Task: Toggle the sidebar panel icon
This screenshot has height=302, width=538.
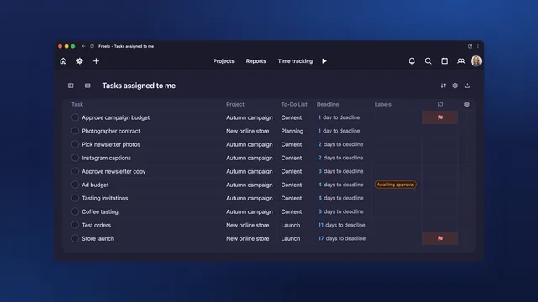Action: click(71, 86)
